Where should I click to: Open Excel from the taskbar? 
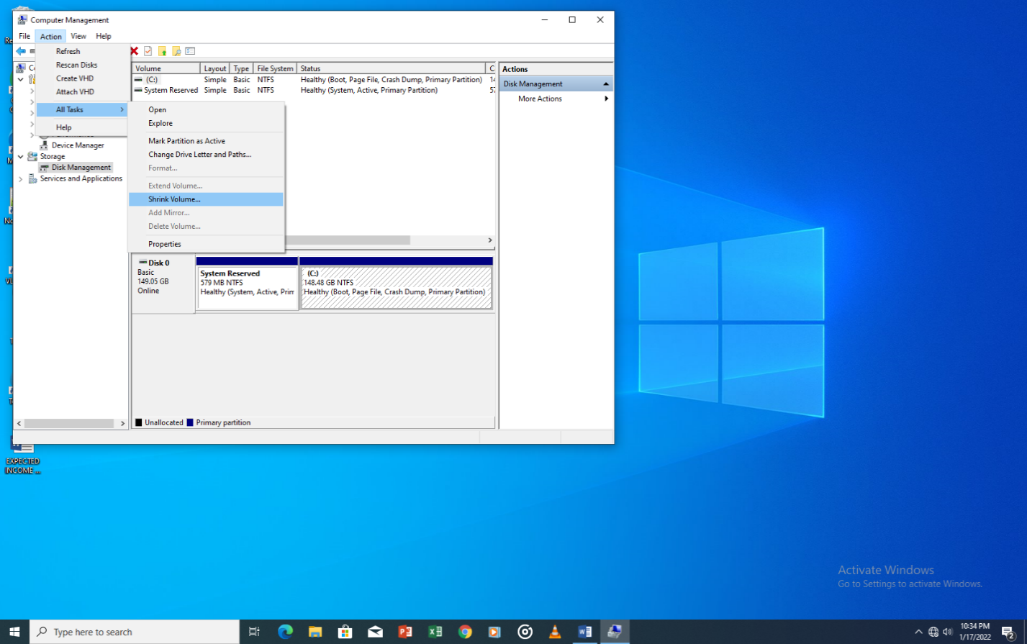[435, 632]
